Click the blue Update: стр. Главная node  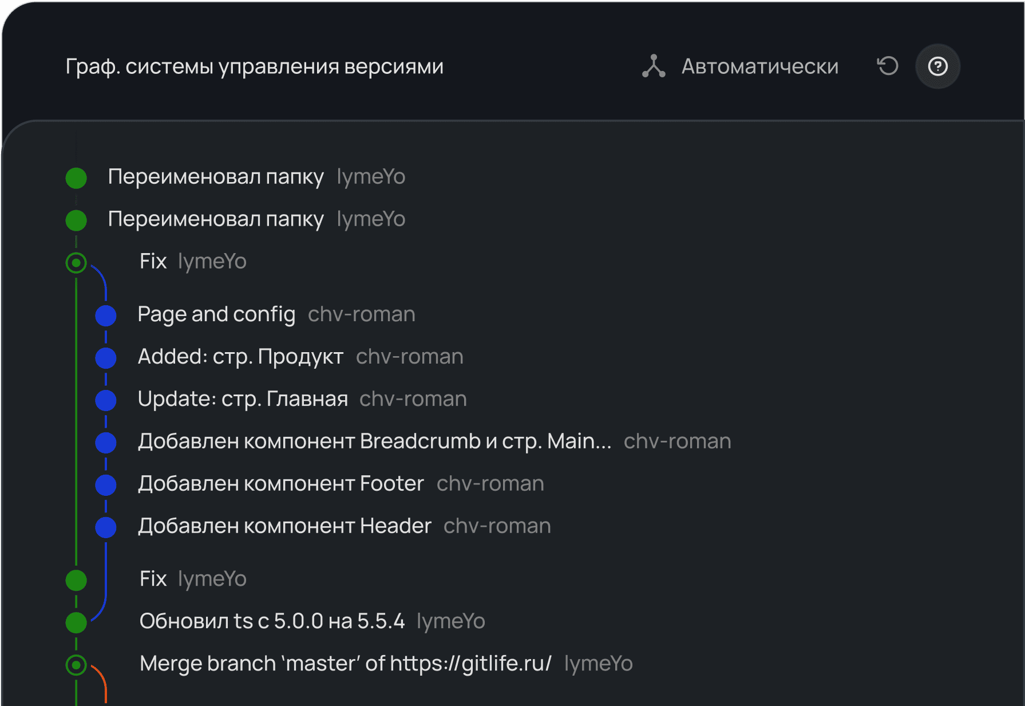[106, 400]
